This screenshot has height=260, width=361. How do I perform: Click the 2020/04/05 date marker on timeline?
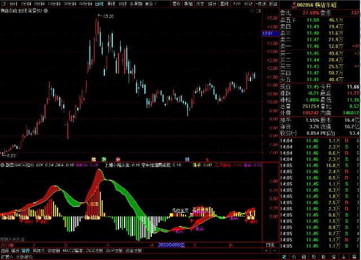pos(168,245)
